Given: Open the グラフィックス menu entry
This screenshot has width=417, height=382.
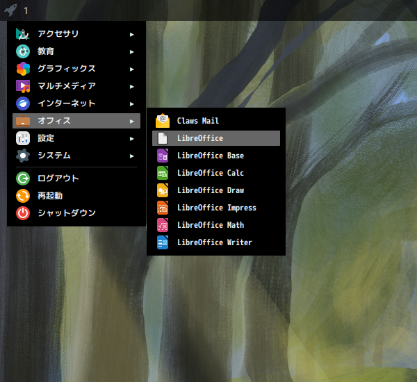Looking at the screenshot, I should tap(76, 69).
